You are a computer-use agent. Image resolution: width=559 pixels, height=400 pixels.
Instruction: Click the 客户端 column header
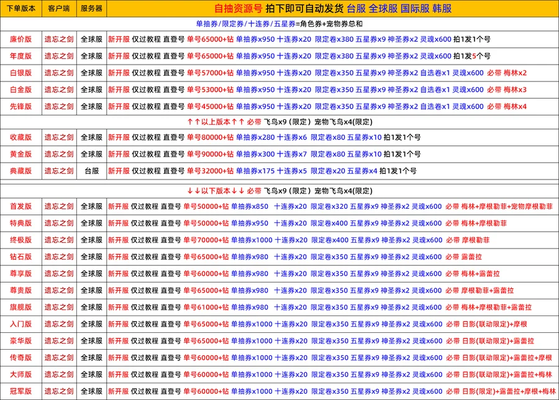pyautogui.click(x=58, y=8)
